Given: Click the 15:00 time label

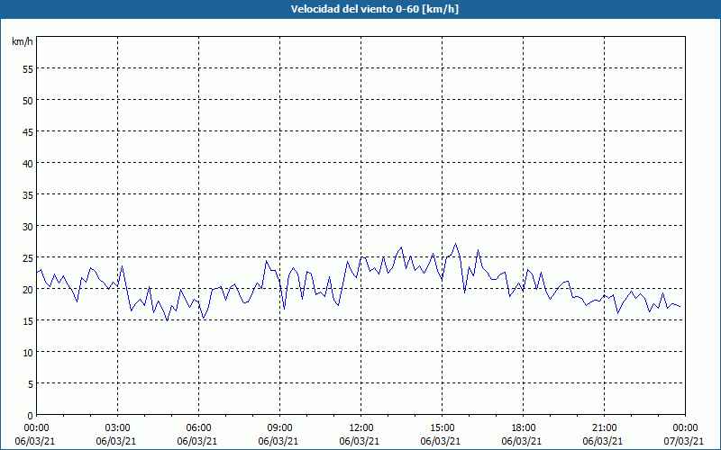Looking at the screenshot, I should click(x=442, y=428).
